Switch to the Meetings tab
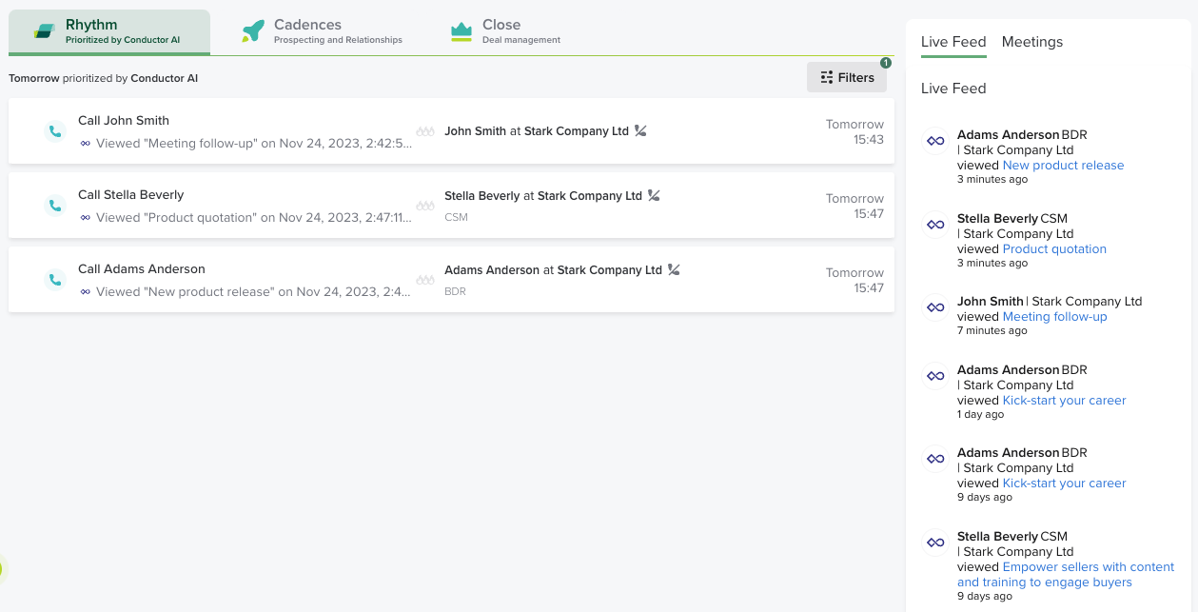 coord(1032,42)
